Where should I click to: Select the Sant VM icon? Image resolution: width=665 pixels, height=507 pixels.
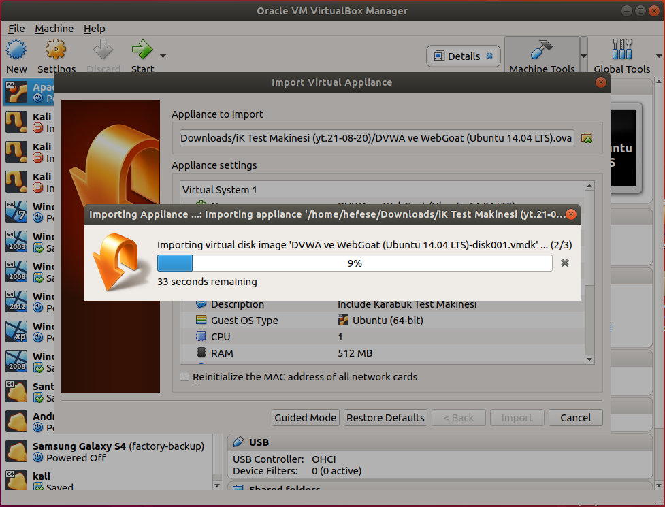pos(16,391)
